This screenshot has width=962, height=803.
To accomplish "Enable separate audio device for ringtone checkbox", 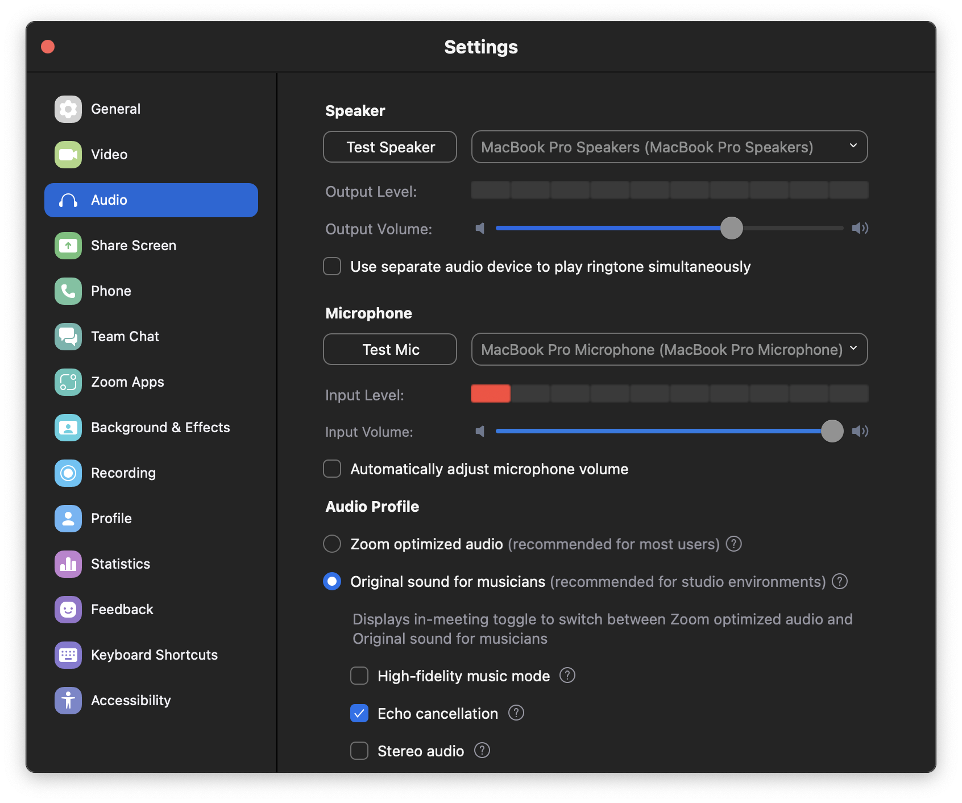I will (332, 266).
